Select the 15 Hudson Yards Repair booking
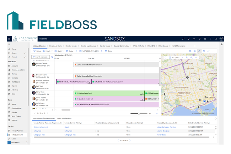 coord(109,93)
